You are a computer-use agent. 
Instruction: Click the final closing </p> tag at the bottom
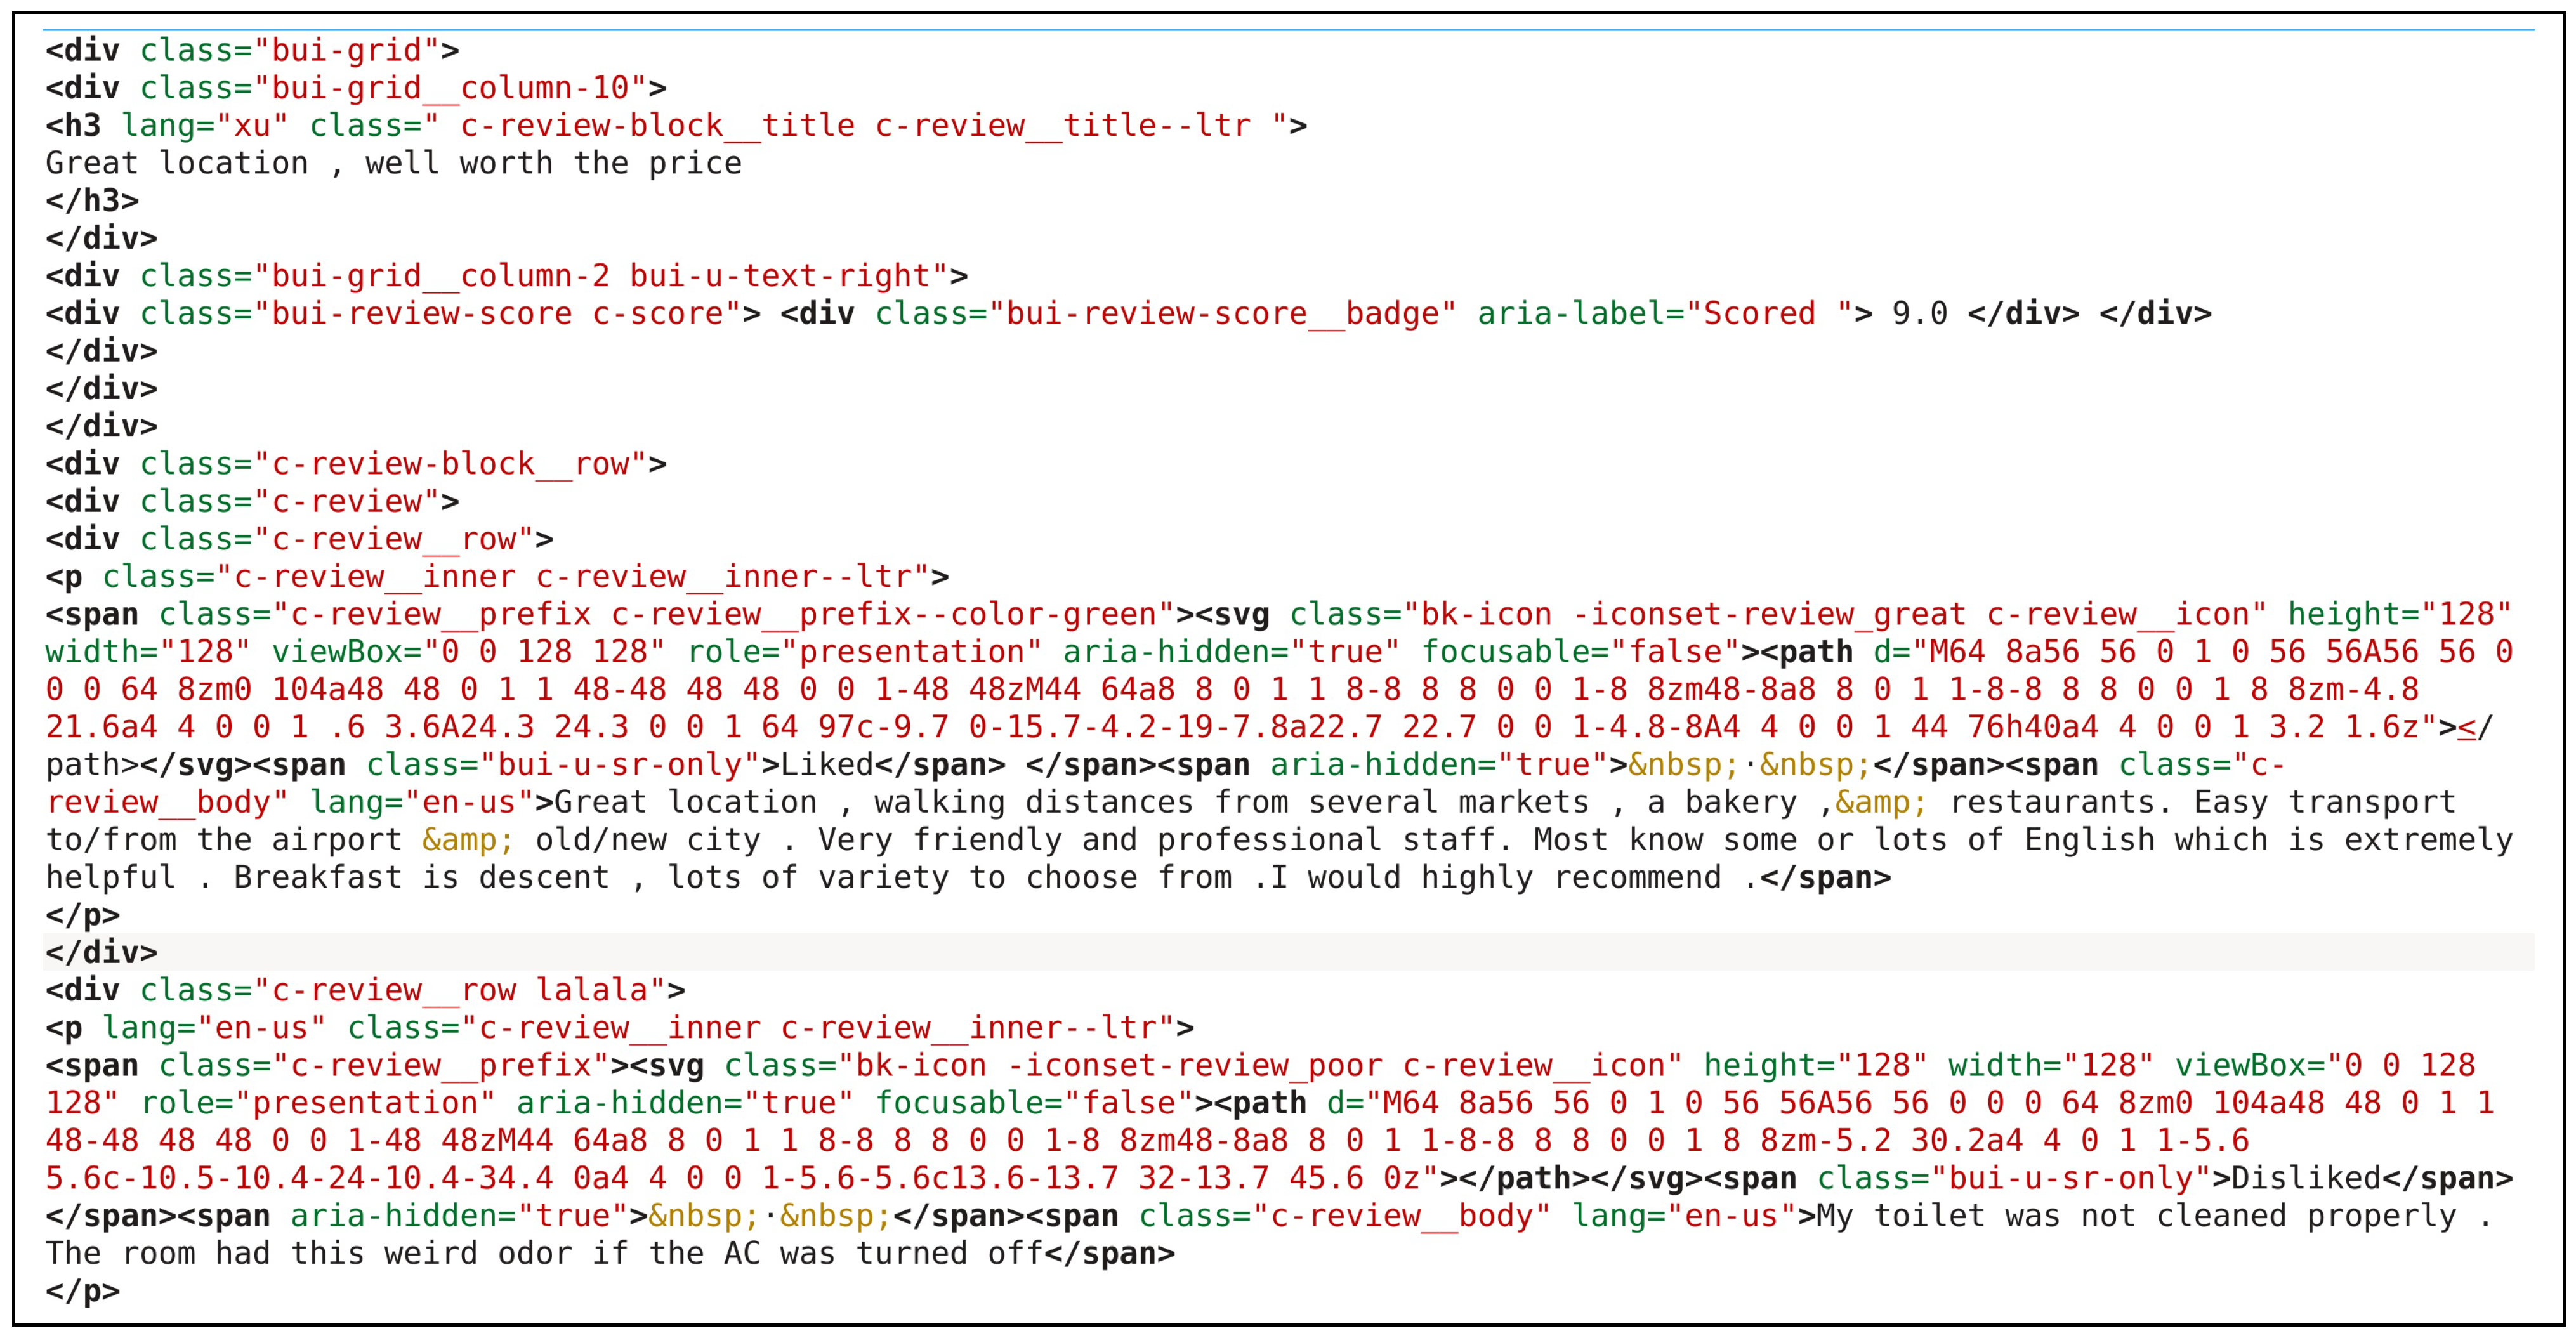pos(82,1291)
